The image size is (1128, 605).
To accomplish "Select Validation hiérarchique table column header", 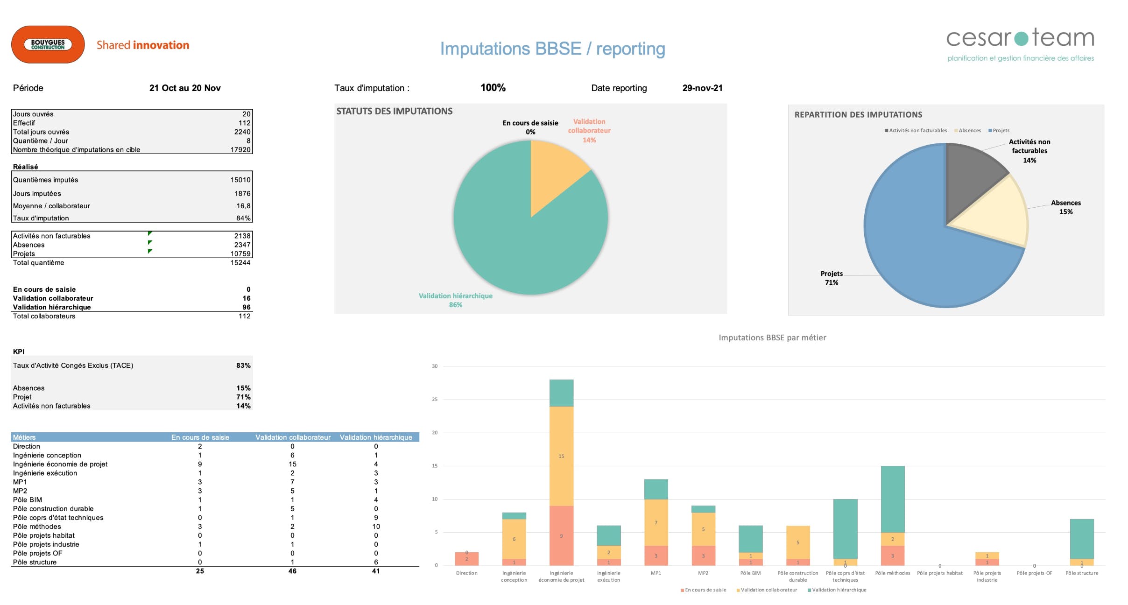I will pos(376,437).
